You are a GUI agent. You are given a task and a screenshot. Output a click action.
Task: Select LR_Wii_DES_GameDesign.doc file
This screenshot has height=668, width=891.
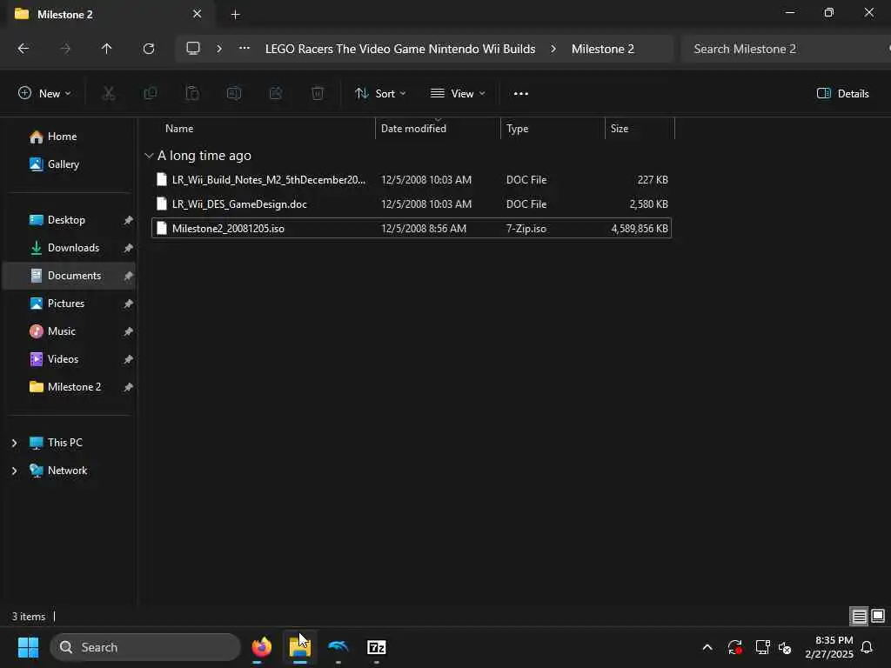(412, 204)
